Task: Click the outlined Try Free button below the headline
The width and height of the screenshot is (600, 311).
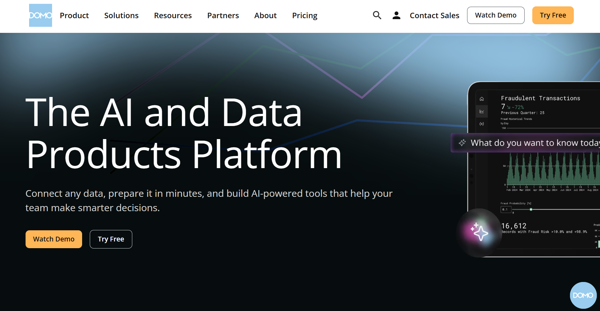Action: point(111,239)
